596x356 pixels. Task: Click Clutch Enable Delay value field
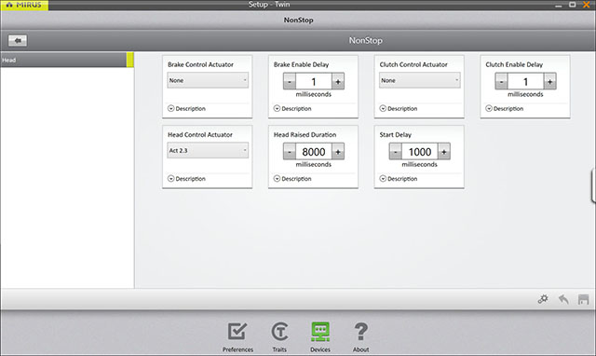525,81
